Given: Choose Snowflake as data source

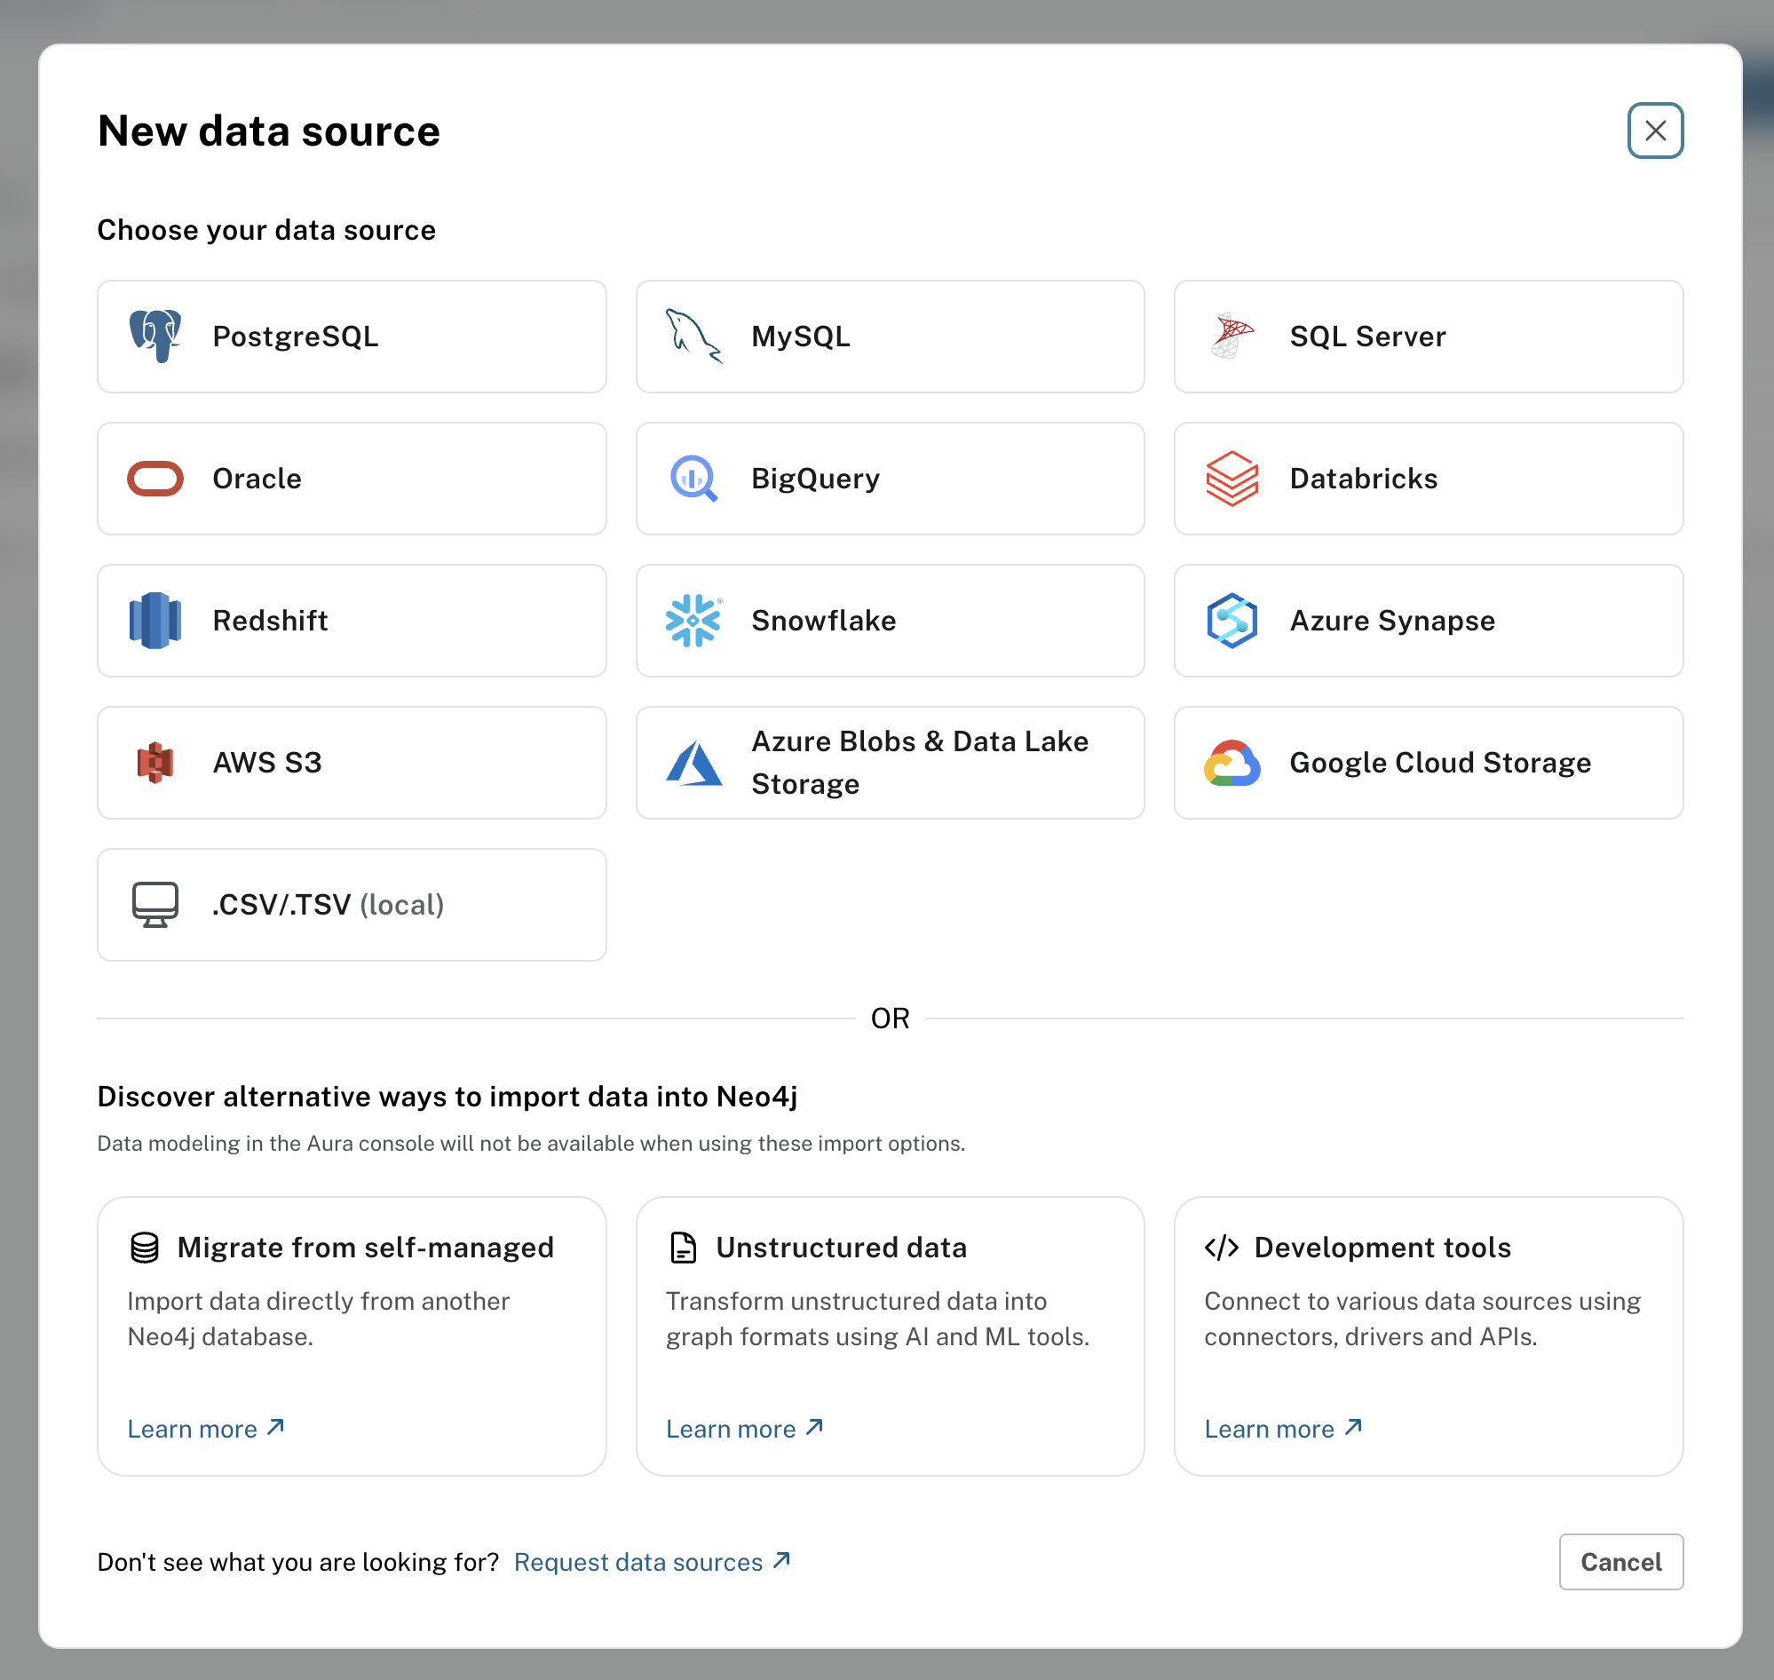Looking at the screenshot, I should point(890,621).
